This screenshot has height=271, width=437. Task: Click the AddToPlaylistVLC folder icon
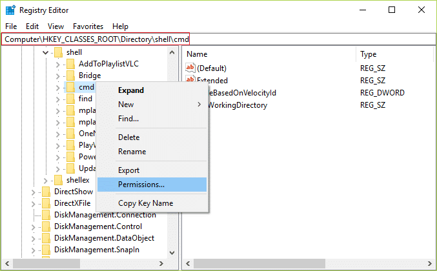pyautogui.click(x=70, y=64)
